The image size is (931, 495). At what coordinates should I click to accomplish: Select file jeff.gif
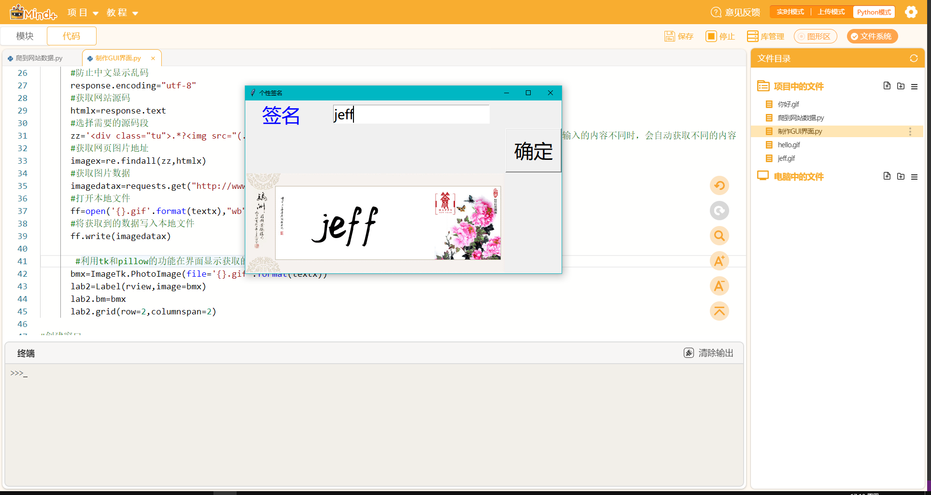coord(786,158)
